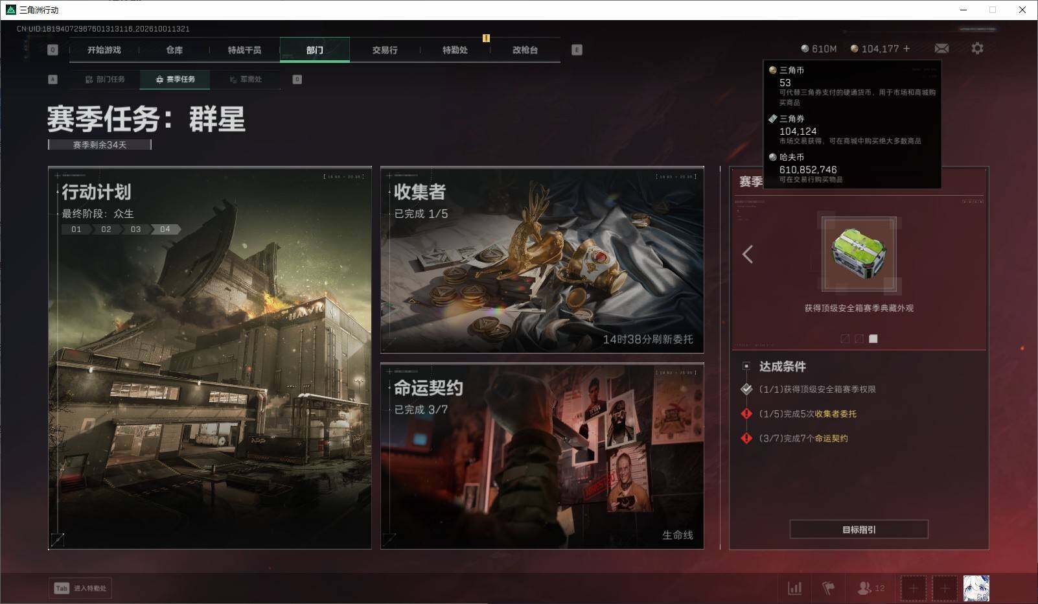Open the 收集者 card

tap(542, 260)
